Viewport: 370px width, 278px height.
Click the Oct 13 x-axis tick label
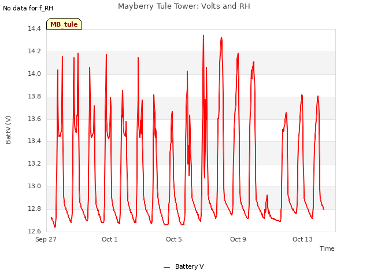coord(302,239)
